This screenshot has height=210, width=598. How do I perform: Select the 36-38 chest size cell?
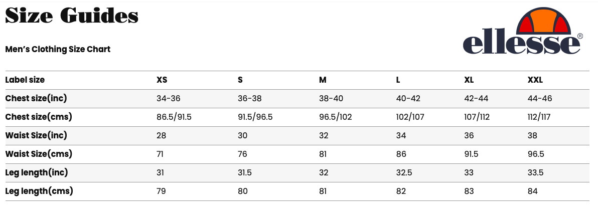[x=249, y=98]
